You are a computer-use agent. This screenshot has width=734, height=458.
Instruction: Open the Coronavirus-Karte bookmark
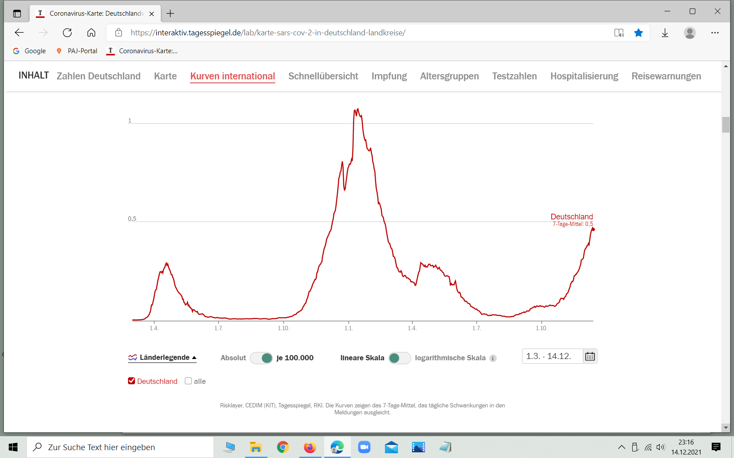click(x=142, y=51)
